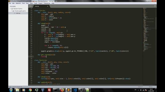Go to next tab using right arrow
The height and width of the screenshot is (92, 165).
pos(31,6)
